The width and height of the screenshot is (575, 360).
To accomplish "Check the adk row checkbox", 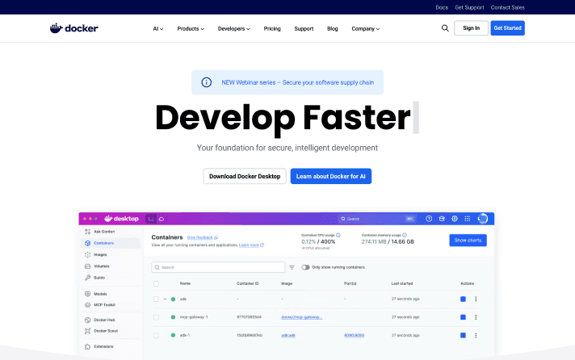I will (156, 299).
